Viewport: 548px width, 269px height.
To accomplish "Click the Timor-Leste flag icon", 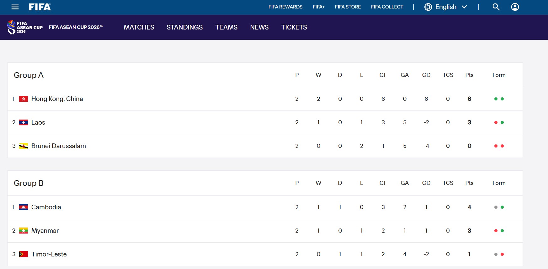I will click(x=24, y=254).
